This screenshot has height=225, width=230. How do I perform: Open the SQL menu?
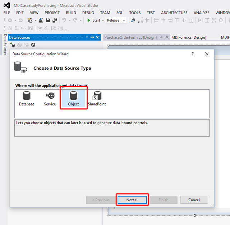point(120,13)
